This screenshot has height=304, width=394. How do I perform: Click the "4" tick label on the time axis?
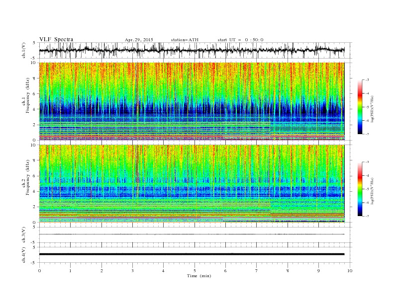(x=163, y=271)
